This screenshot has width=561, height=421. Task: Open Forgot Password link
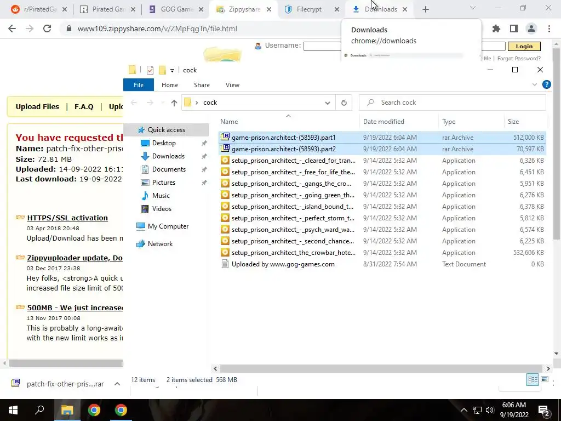(x=519, y=58)
